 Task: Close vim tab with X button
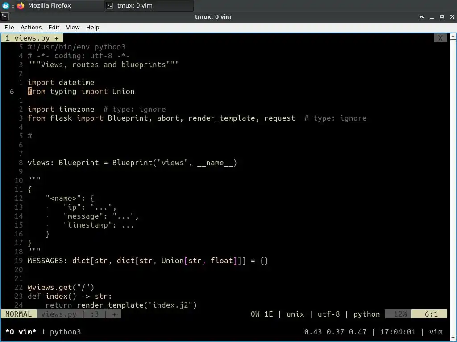point(440,38)
